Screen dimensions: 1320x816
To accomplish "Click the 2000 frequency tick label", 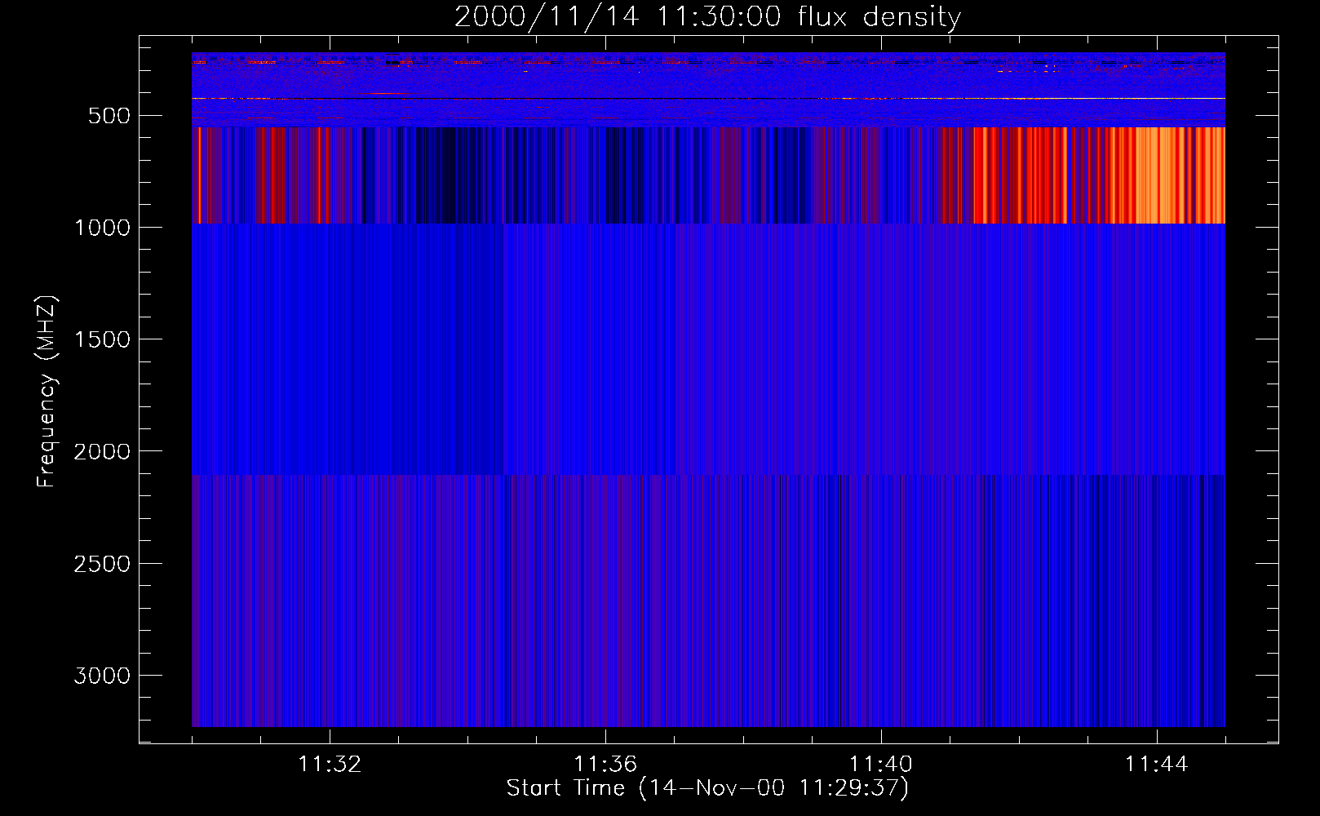I will (x=102, y=451).
